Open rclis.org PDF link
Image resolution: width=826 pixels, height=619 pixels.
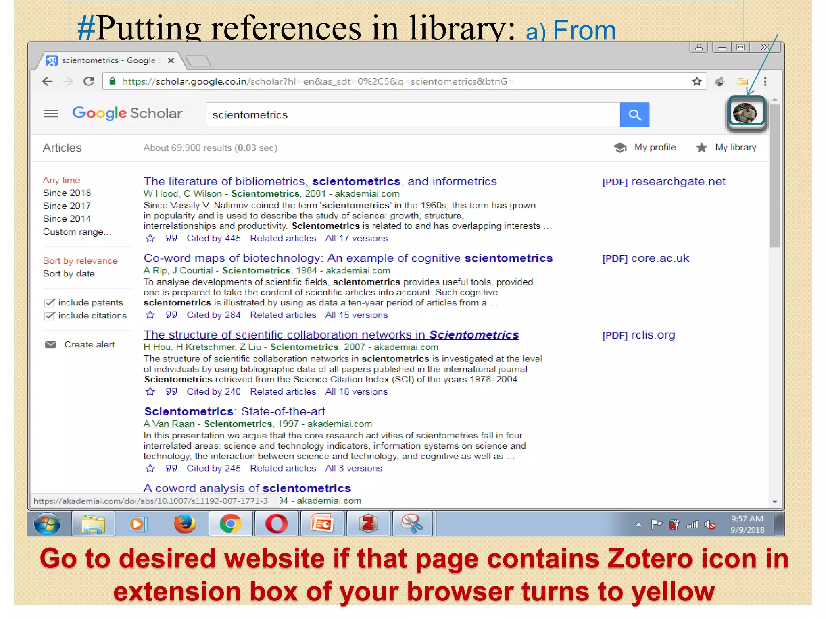pos(638,335)
